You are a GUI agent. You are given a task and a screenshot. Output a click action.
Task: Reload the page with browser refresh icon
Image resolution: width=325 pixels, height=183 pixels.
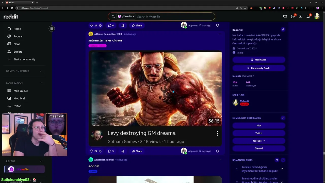click(x=12, y=8)
